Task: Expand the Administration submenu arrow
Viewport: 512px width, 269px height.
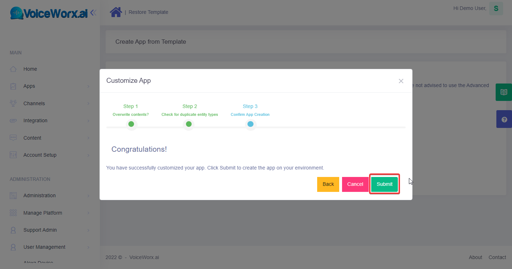Action: coord(88,195)
